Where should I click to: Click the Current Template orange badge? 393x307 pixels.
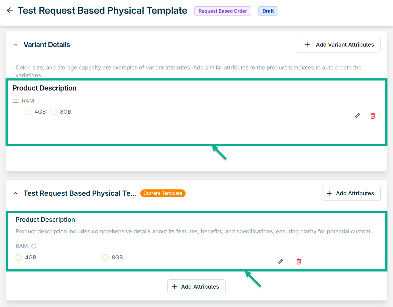click(163, 193)
